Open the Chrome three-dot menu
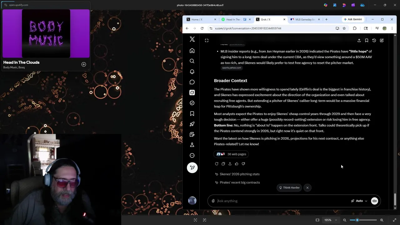Viewport: 400px width, 225px height. 392,28
